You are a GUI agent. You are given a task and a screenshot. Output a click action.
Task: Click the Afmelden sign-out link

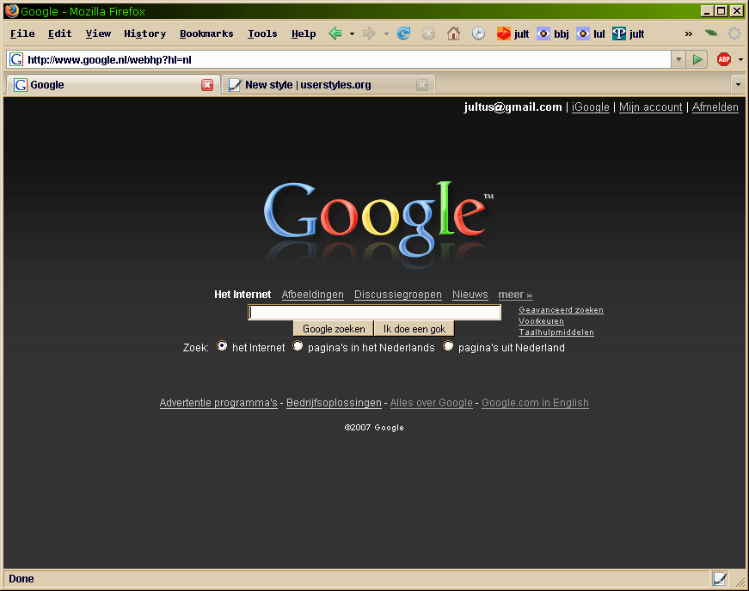point(715,107)
